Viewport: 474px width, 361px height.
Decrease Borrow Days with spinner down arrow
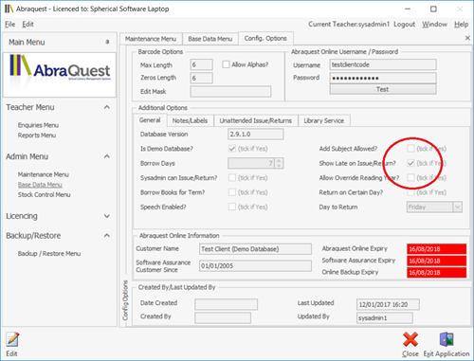(x=279, y=166)
